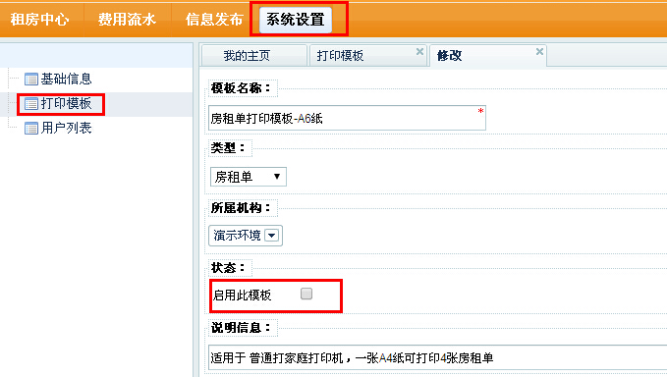Close the 修改 tab
This screenshot has width=667, height=377.
click(539, 51)
